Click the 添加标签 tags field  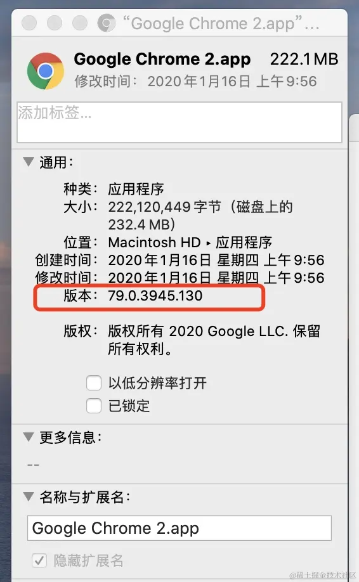tap(179, 122)
